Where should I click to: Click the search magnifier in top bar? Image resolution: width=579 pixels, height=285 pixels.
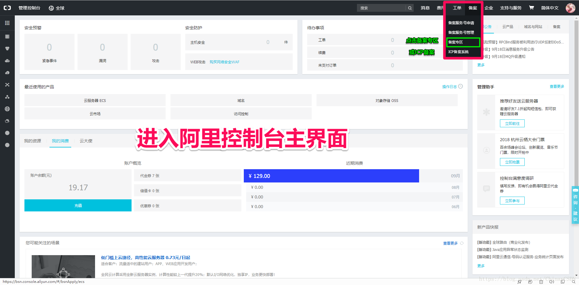click(410, 8)
